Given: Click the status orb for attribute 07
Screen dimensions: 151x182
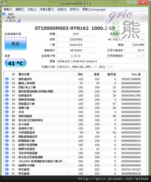Looking at the screenshot, I should click(x=7, y=95).
